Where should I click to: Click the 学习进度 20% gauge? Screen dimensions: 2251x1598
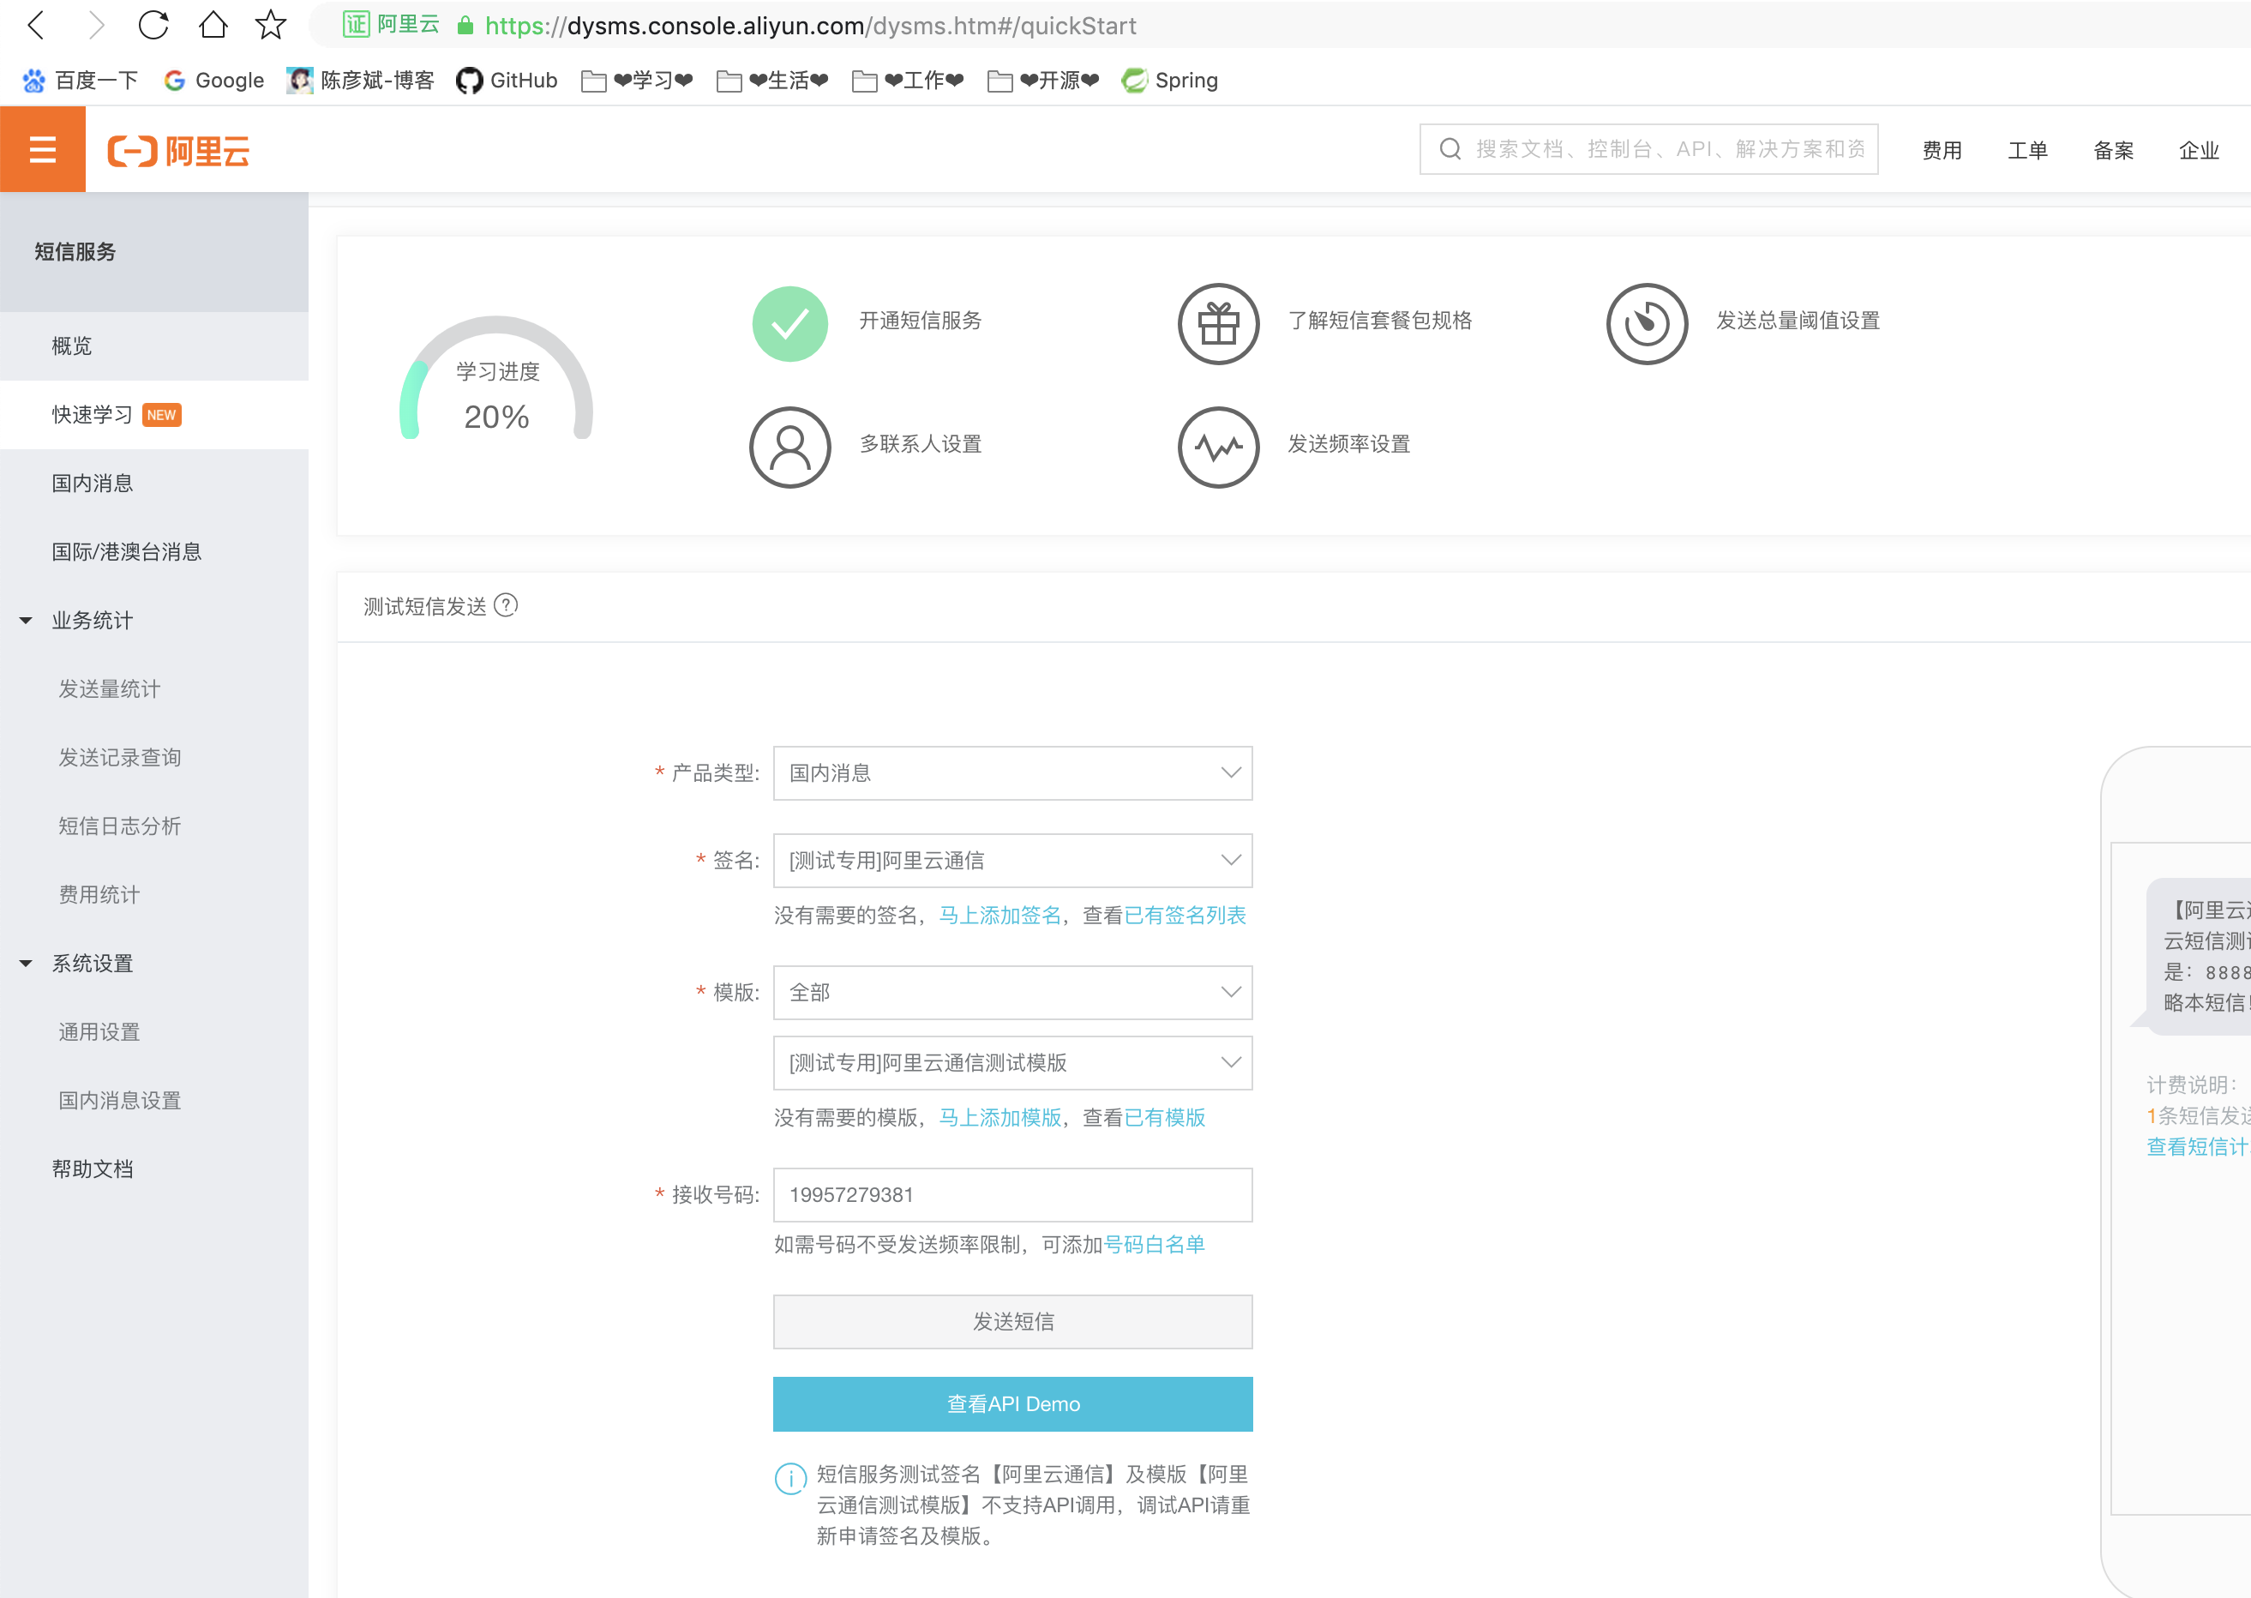495,379
